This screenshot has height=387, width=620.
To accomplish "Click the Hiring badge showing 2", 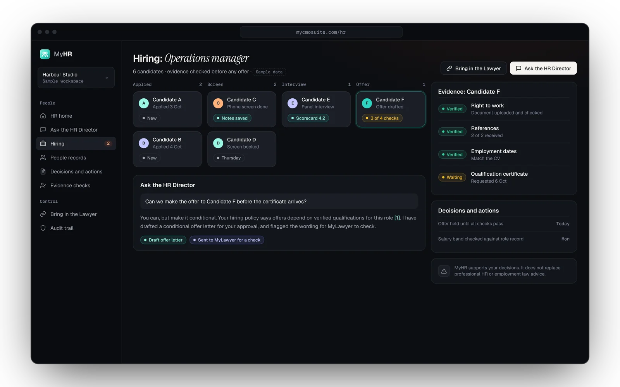I will pos(108,144).
